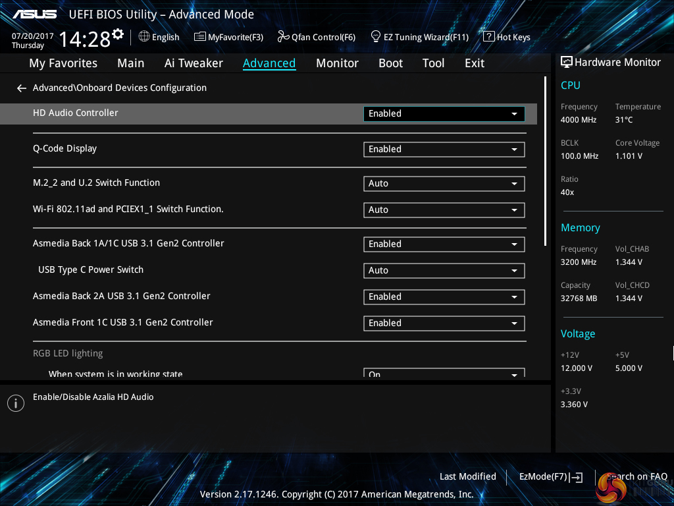Switch to EzMode(F7)
This screenshot has height=506, width=674.
pos(550,477)
